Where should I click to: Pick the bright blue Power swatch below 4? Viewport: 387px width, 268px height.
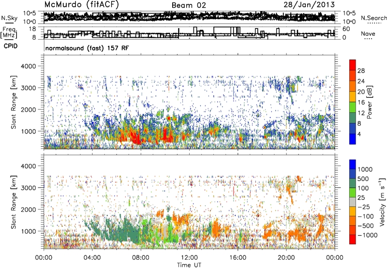coord(353,139)
